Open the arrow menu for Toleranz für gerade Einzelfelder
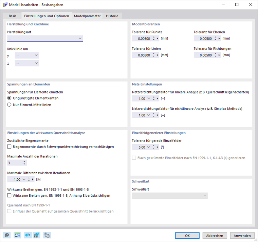Viewport: 258px width, 242px height. click(158, 147)
